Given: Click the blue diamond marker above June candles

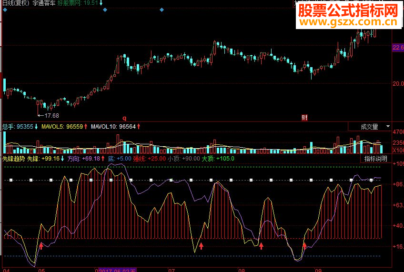Looking at the screenshot, I should click(x=105, y=10).
